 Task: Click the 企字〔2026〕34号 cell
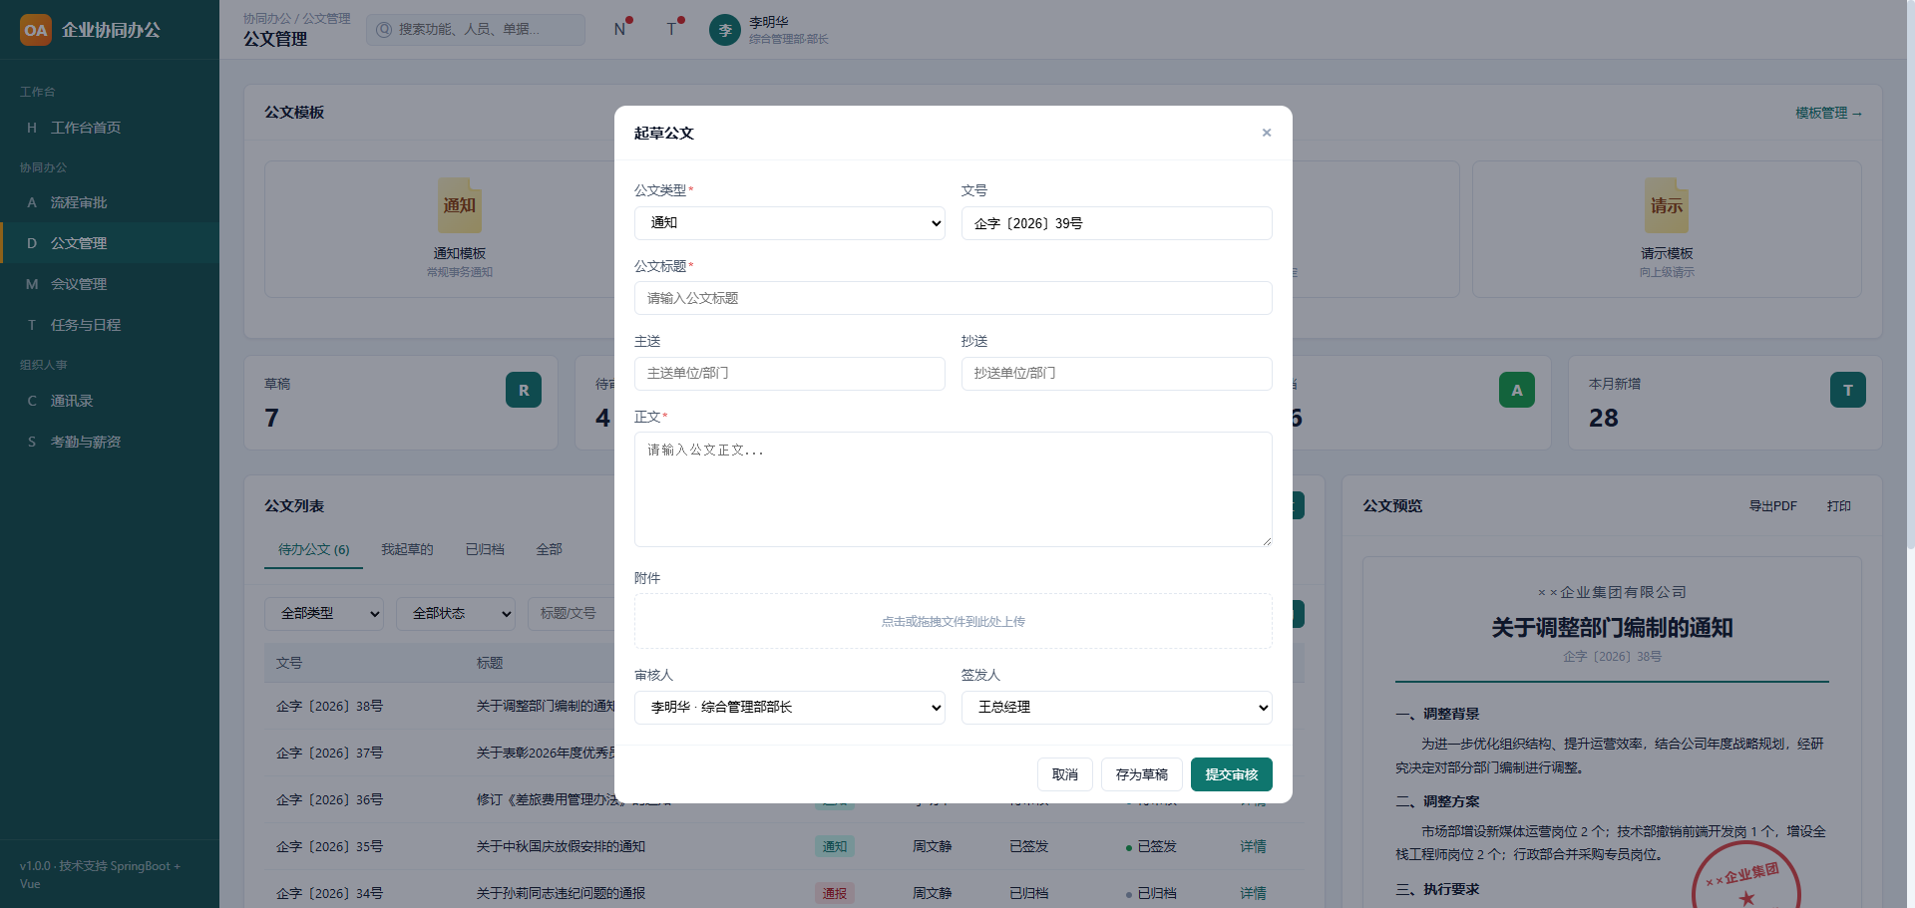pos(329,893)
